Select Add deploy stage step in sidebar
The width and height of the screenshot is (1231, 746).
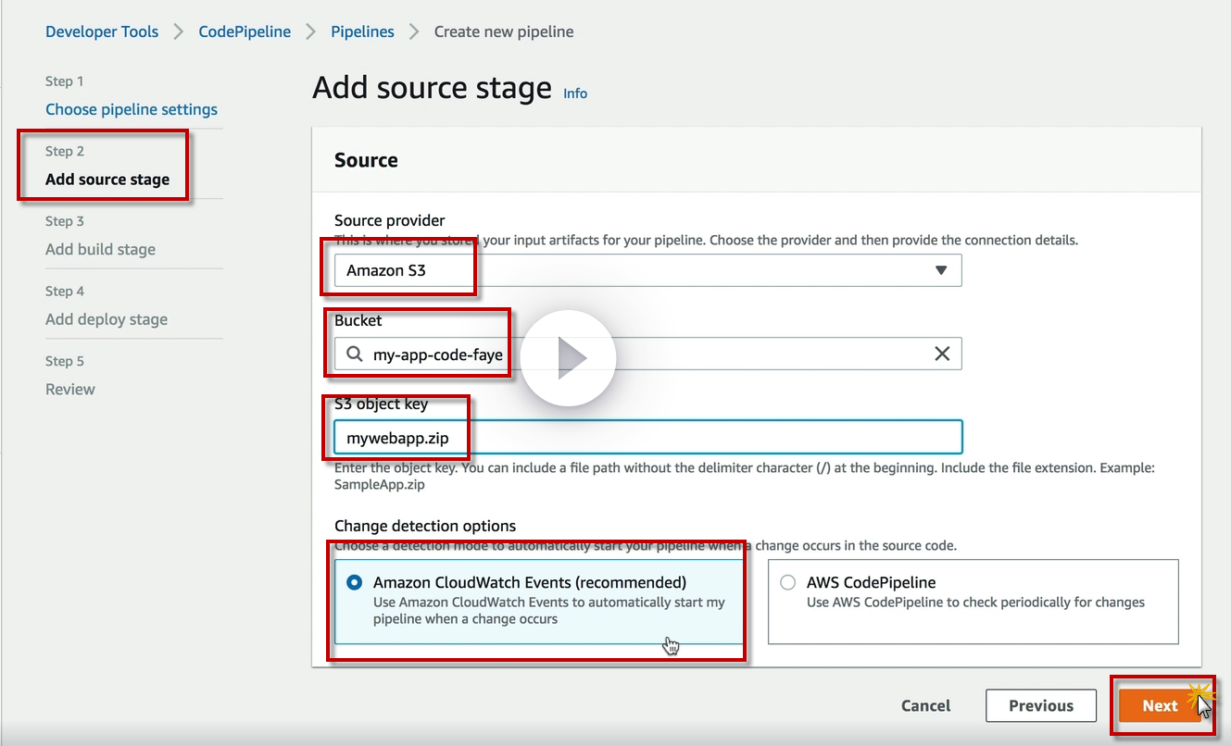coord(107,319)
